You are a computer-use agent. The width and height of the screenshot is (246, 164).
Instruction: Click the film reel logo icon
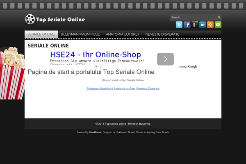(30, 19)
